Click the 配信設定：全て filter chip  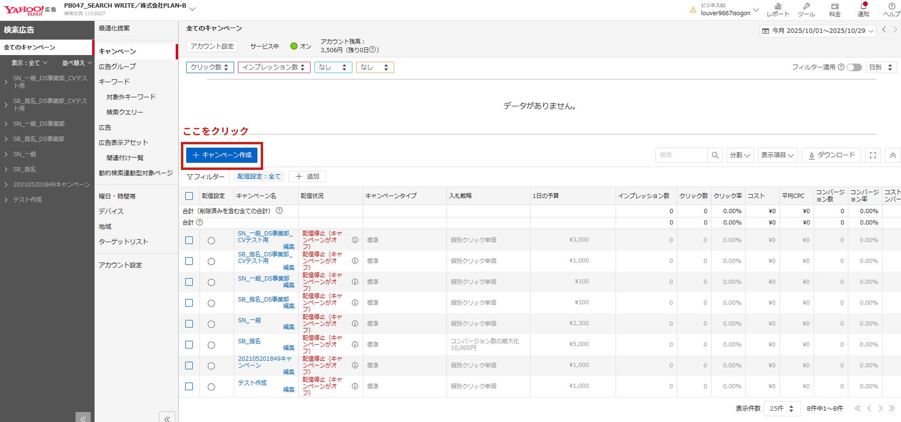[259, 177]
